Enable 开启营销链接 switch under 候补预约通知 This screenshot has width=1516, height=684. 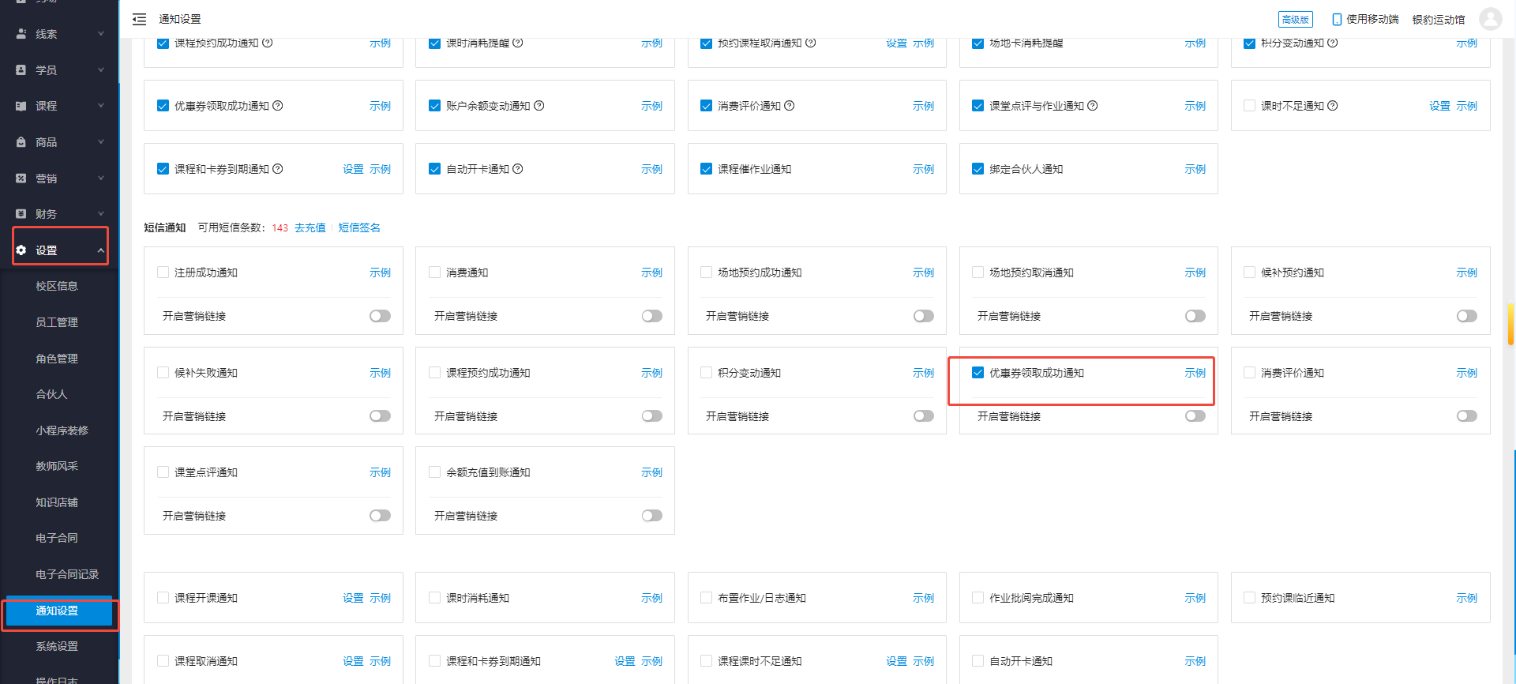pyautogui.click(x=1466, y=316)
